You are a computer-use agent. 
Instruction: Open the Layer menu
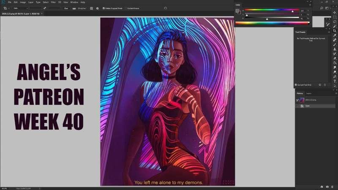pyautogui.click(x=31, y=2)
